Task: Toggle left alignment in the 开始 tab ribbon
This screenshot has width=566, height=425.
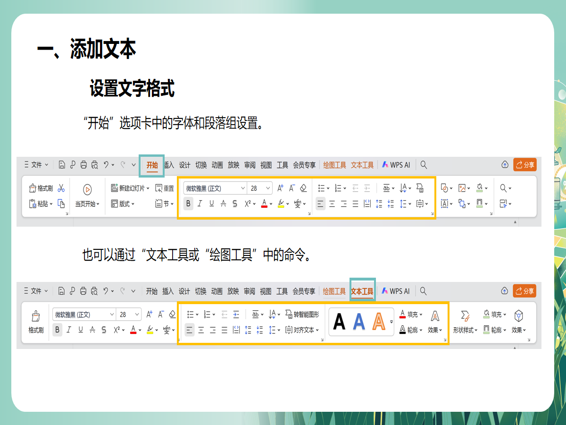Action: 320,204
